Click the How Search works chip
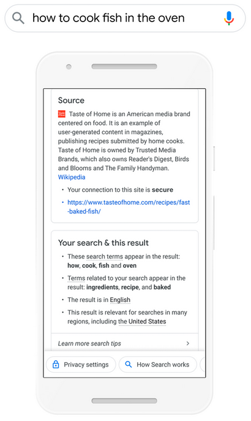The width and height of the screenshot is (251, 421). [158, 365]
